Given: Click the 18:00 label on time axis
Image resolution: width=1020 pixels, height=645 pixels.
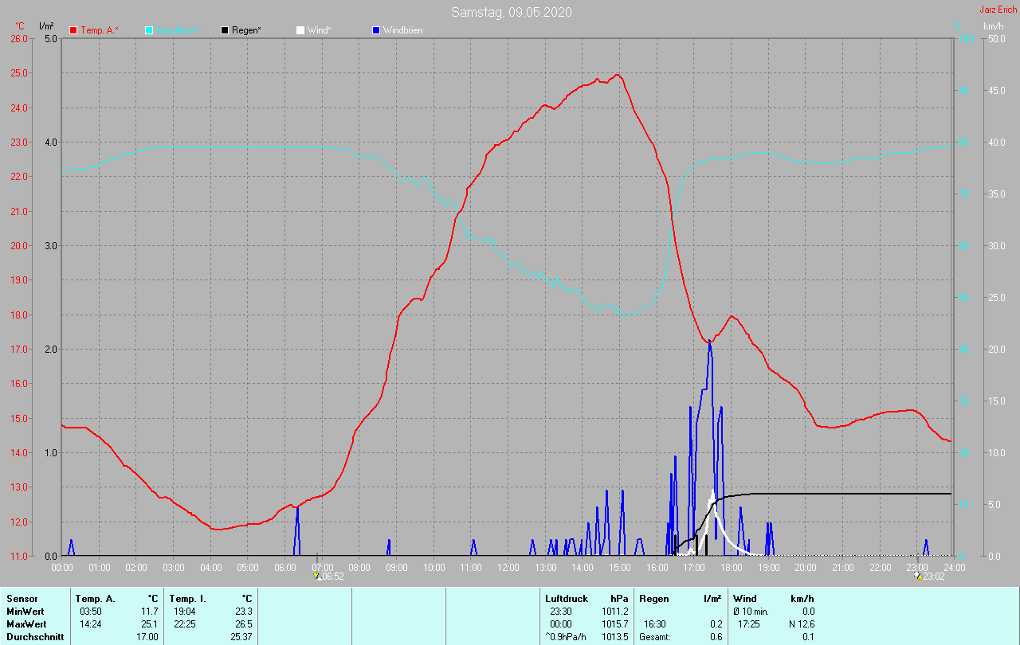Looking at the screenshot, I should tap(731, 568).
